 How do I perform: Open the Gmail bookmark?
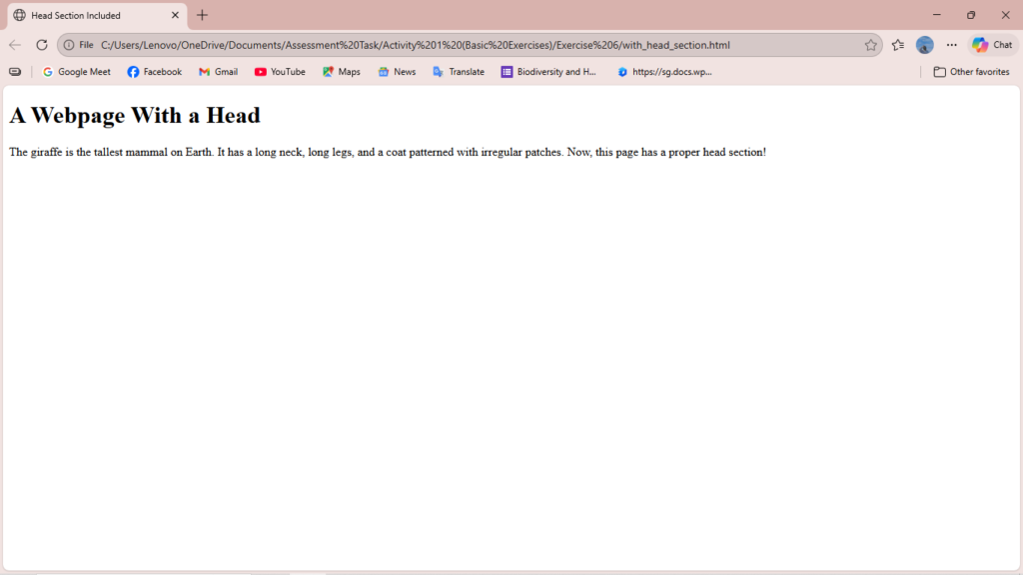pos(218,72)
